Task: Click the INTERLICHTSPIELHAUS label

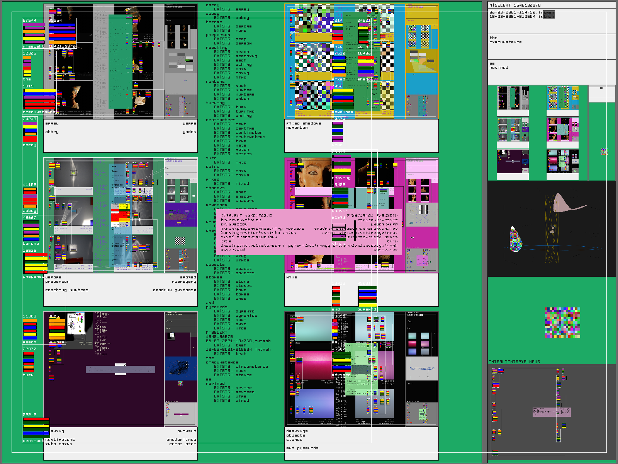Action: pyautogui.click(x=514, y=362)
